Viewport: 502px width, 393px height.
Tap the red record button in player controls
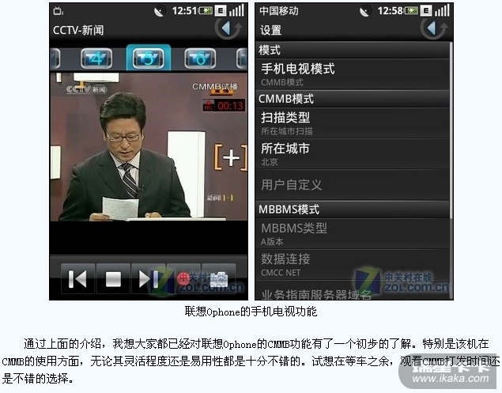pyautogui.click(x=183, y=278)
